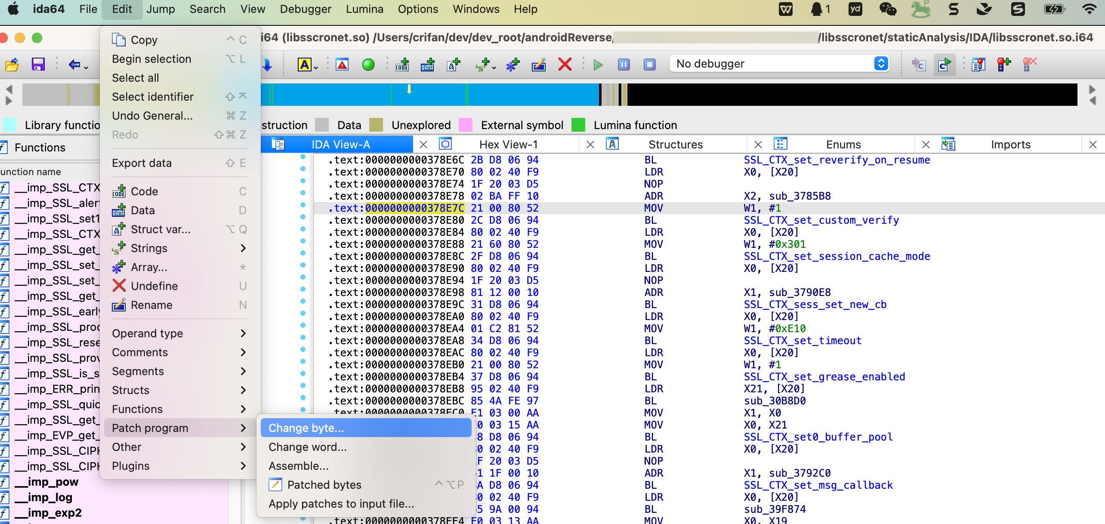The width and height of the screenshot is (1105, 524).
Task: Expand the Segments submenu
Action: tap(179, 371)
